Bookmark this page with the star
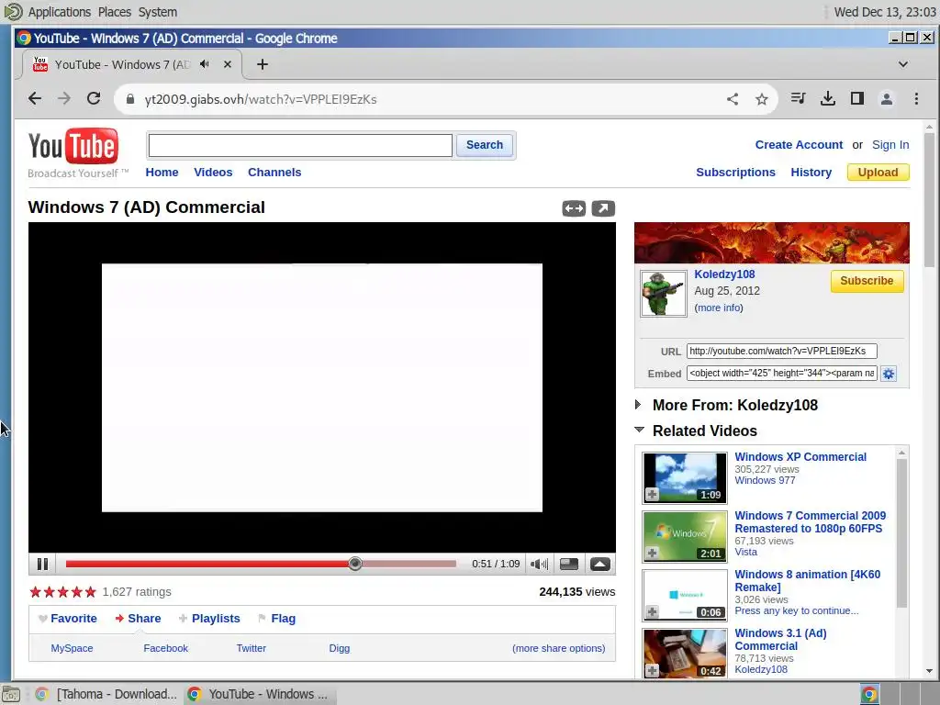This screenshot has width=940, height=705. [761, 99]
